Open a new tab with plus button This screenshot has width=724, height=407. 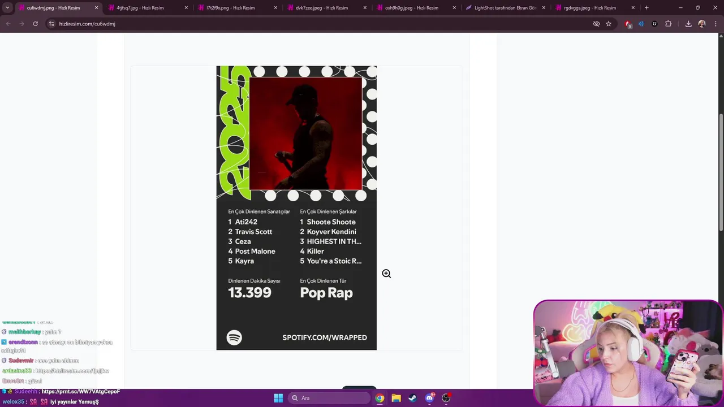[647, 8]
